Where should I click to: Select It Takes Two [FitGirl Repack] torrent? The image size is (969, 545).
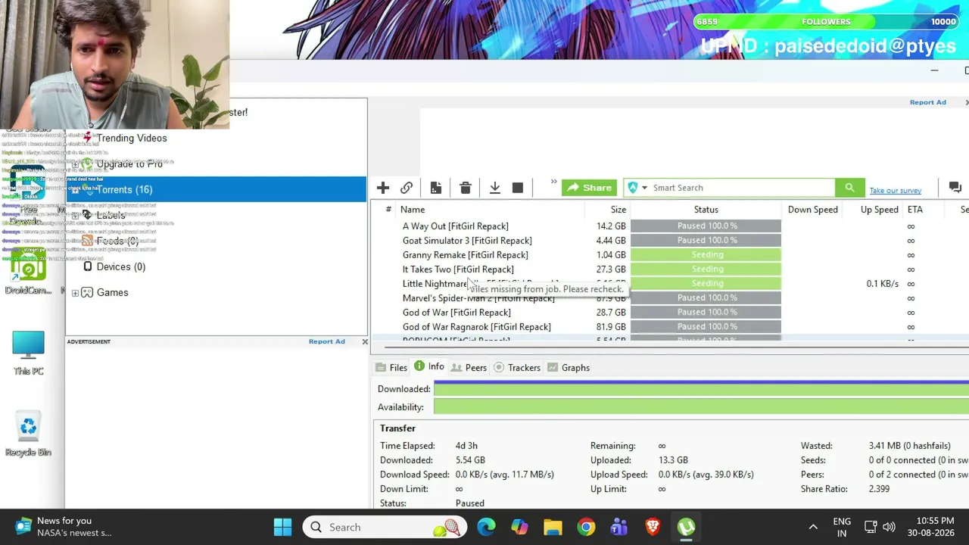(x=458, y=269)
